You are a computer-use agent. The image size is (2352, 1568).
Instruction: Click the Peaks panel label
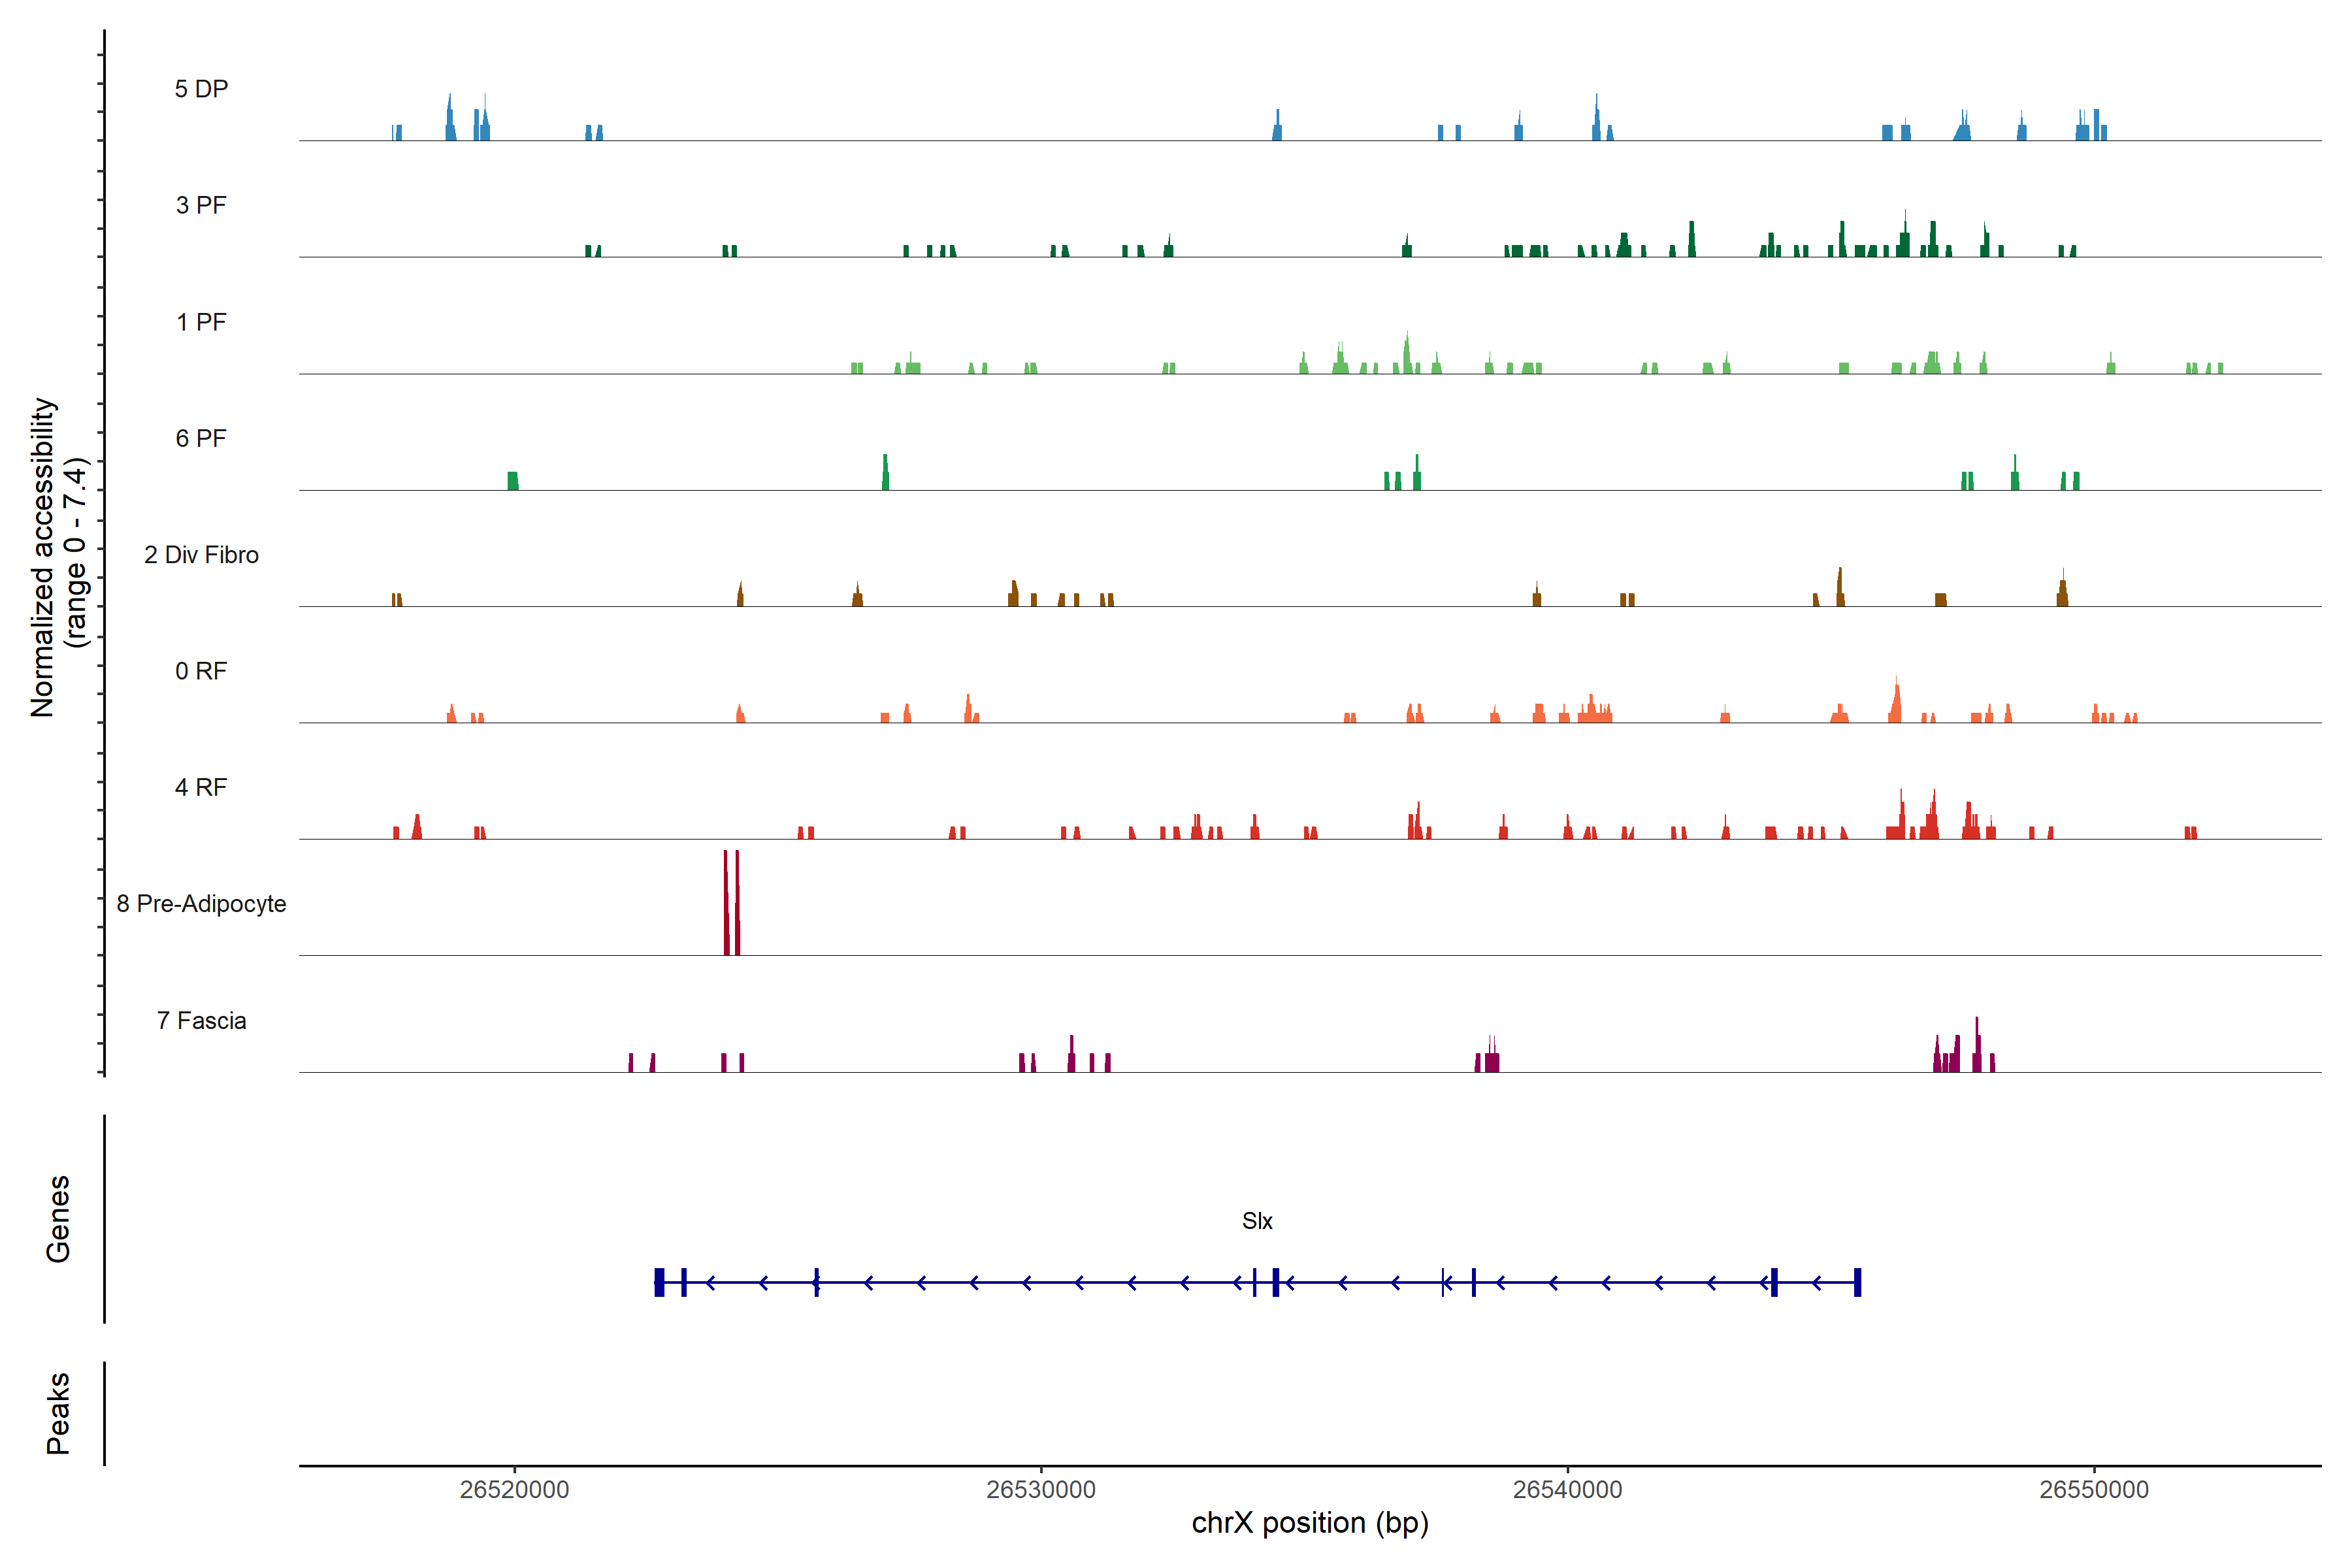click(58, 1413)
